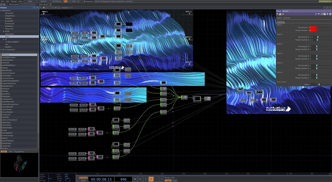Open the operator comment speech bubble icon
Viewport: 332px width, 182px height.
point(319,14)
